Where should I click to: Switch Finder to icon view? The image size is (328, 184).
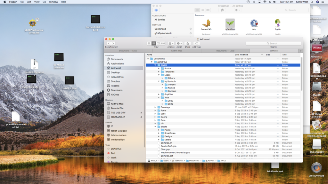tap(149, 43)
